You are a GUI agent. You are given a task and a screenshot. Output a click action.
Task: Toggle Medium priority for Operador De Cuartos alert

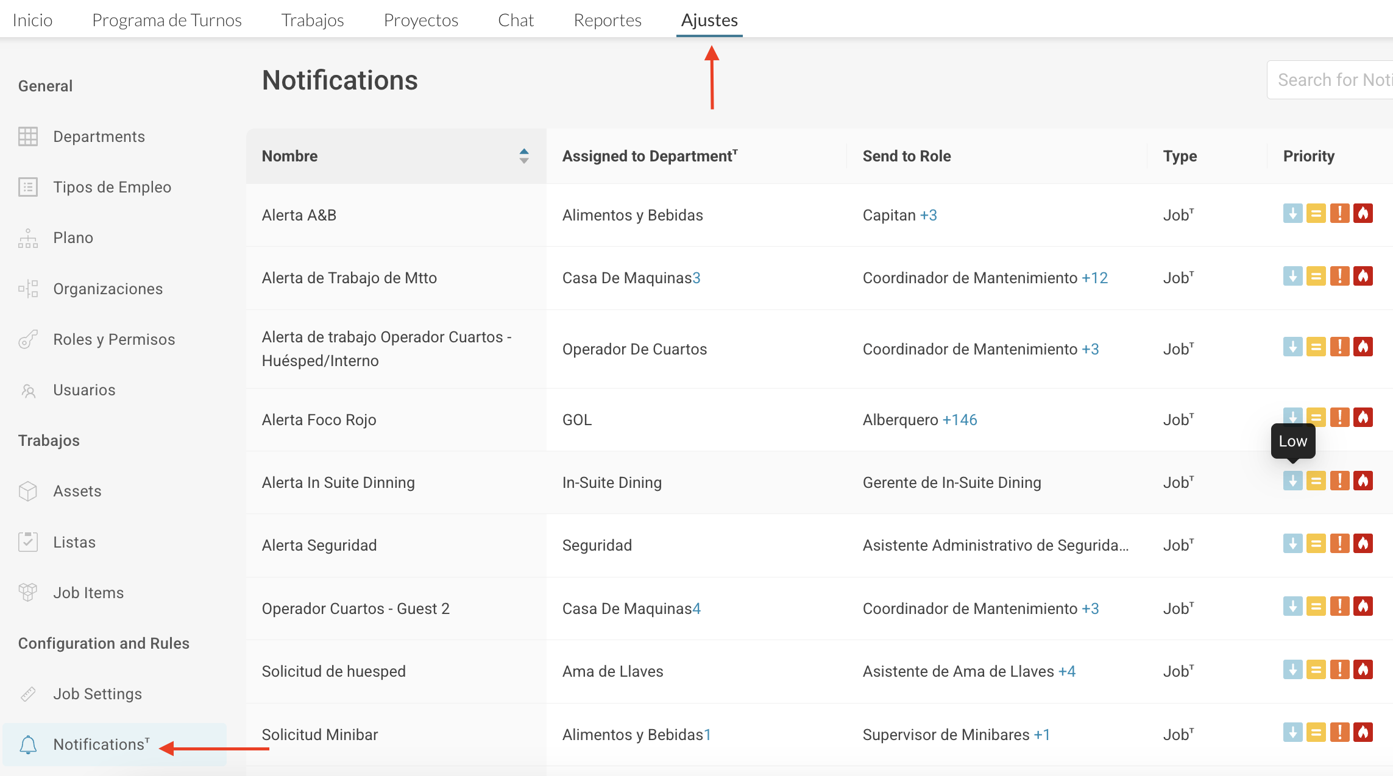1316,347
